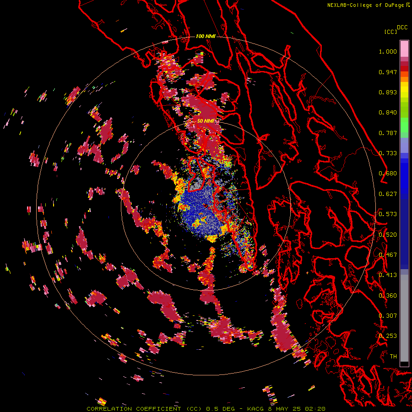Click the 100 NMI range ring label
This screenshot has height=412, width=412.
(206, 36)
